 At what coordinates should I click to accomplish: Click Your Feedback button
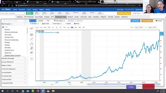point(147,21)
